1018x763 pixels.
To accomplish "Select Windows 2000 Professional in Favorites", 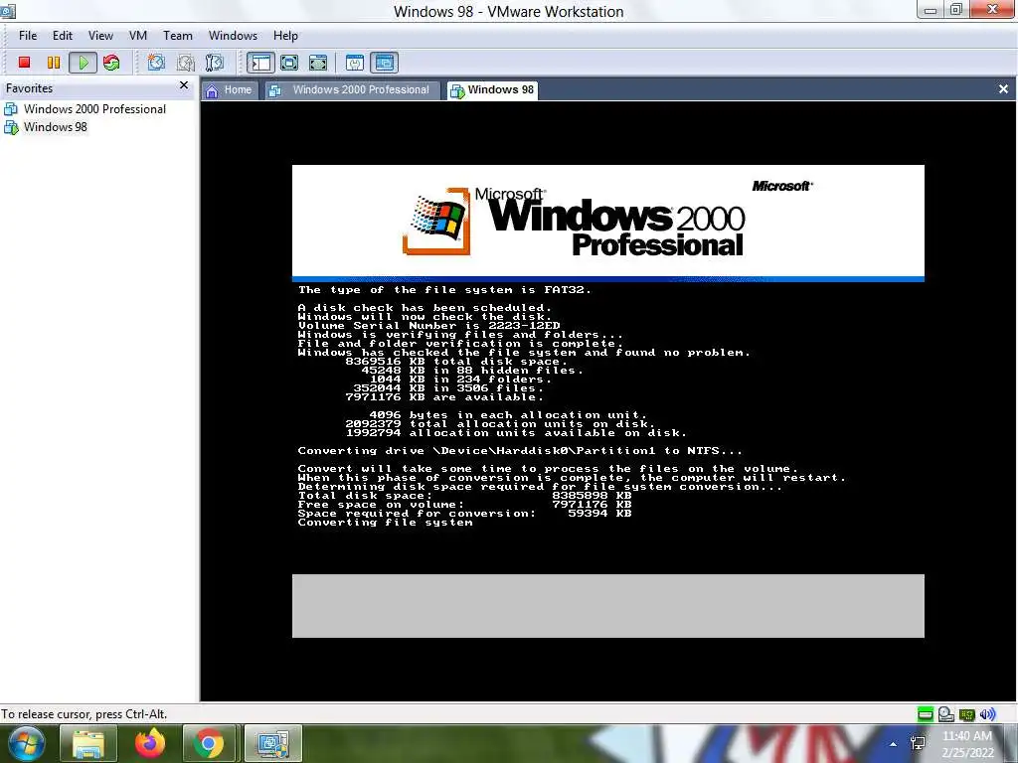I will 85,109.
